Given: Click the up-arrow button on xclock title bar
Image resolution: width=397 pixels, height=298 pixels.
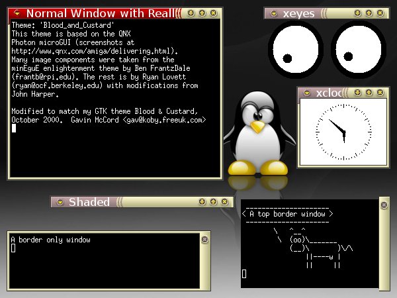Looking at the screenshot, I should pyautogui.click(x=369, y=93).
